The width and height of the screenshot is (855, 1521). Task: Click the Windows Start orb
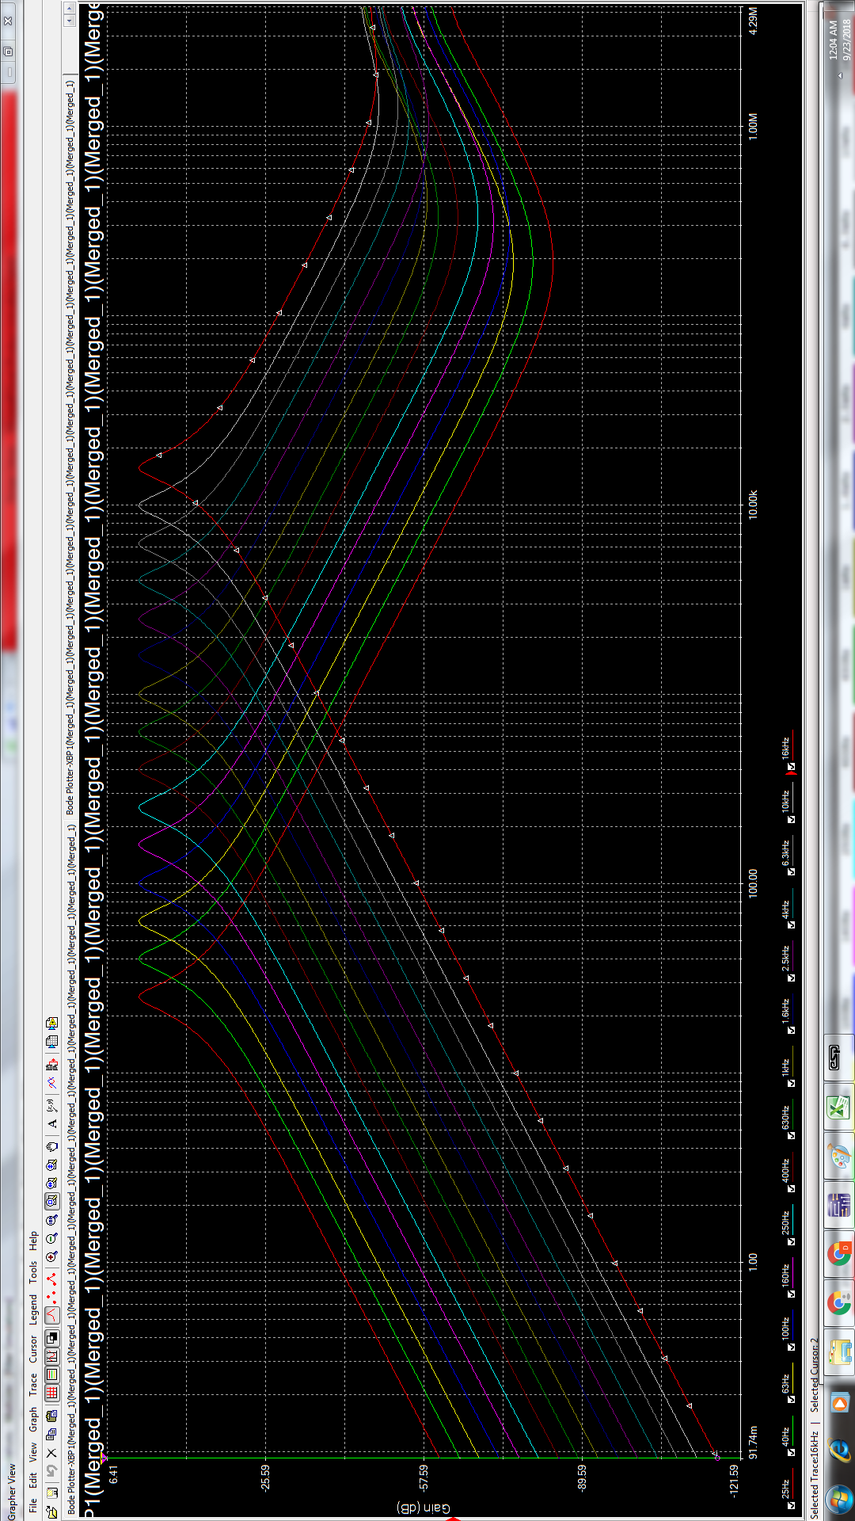tap(838, 1500)
